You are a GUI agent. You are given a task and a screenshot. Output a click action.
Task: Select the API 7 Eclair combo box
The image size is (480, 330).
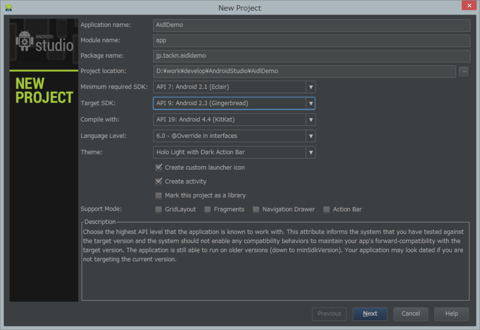pyautogui.click(x=234, y=87)
